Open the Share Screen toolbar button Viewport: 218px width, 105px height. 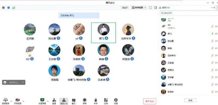[x=42, y=101]
